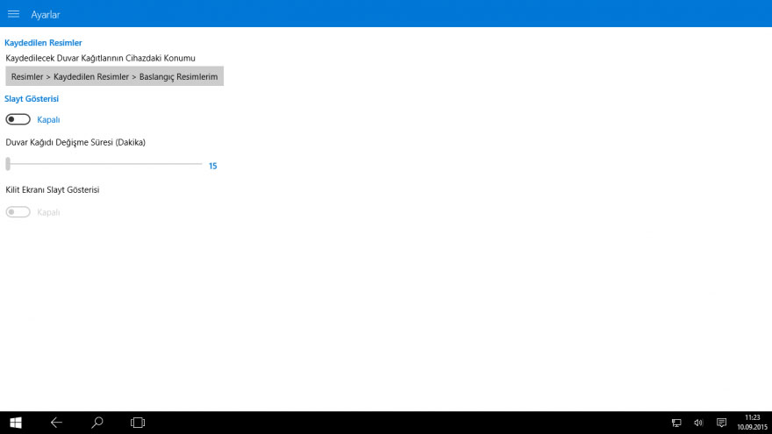Click the Ayarlar page title

46,15
